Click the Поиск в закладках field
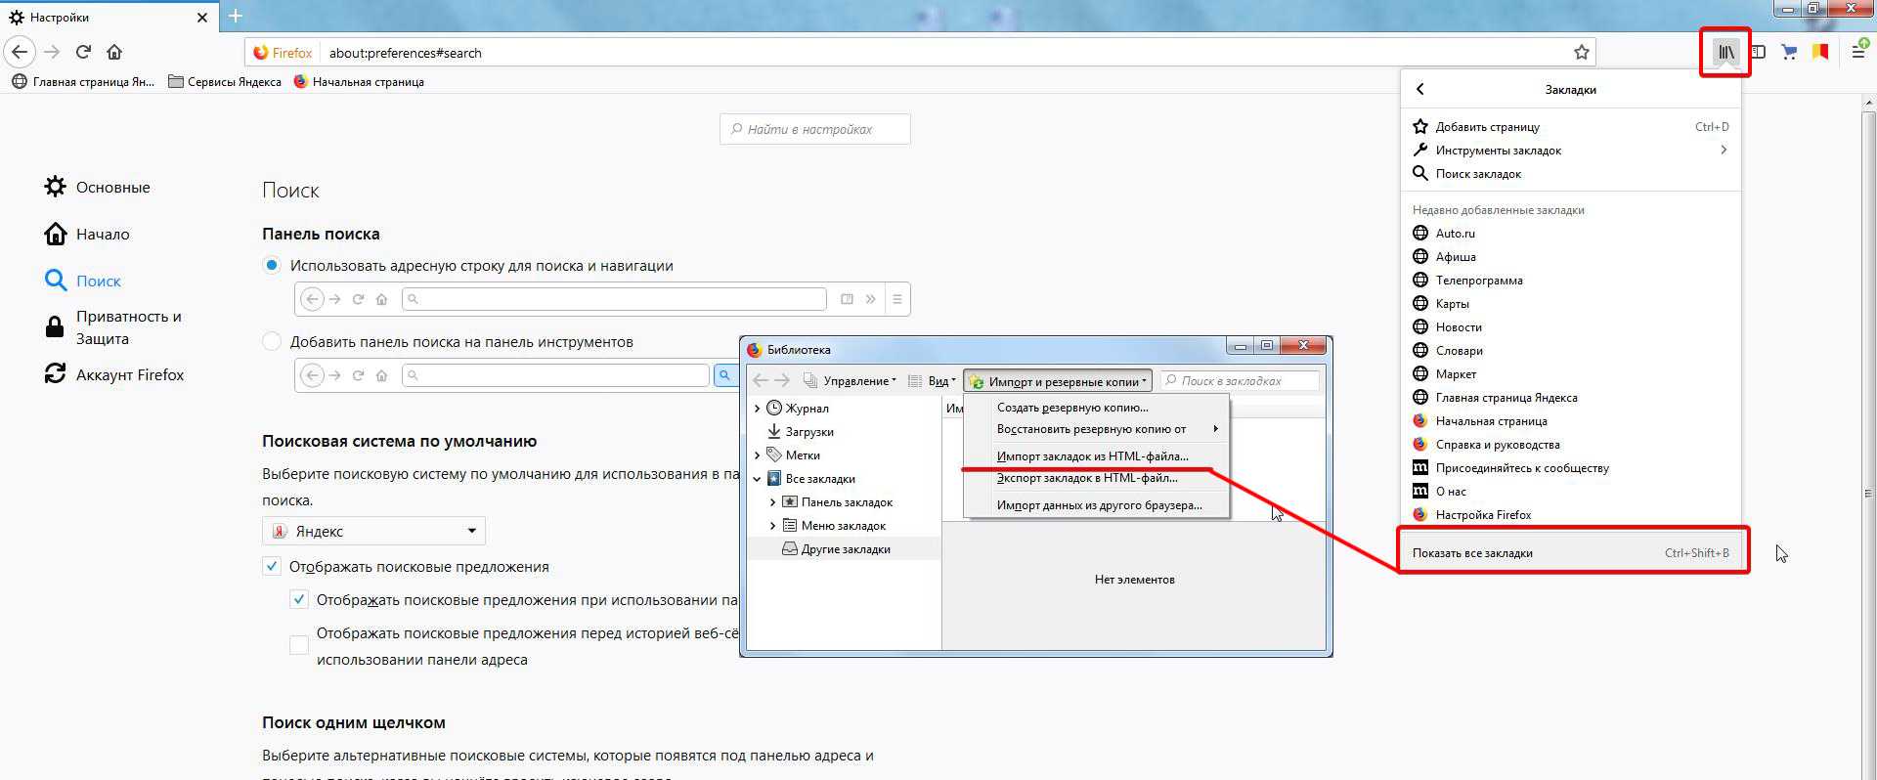The image size is (1877, 780). coord(1240,381)
